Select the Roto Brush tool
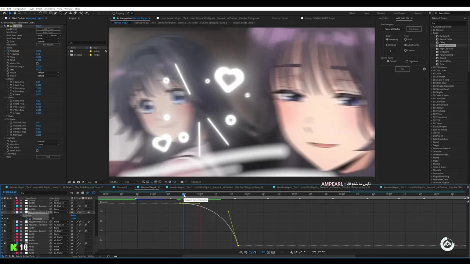The image size is (470, 264). point(81,13)
